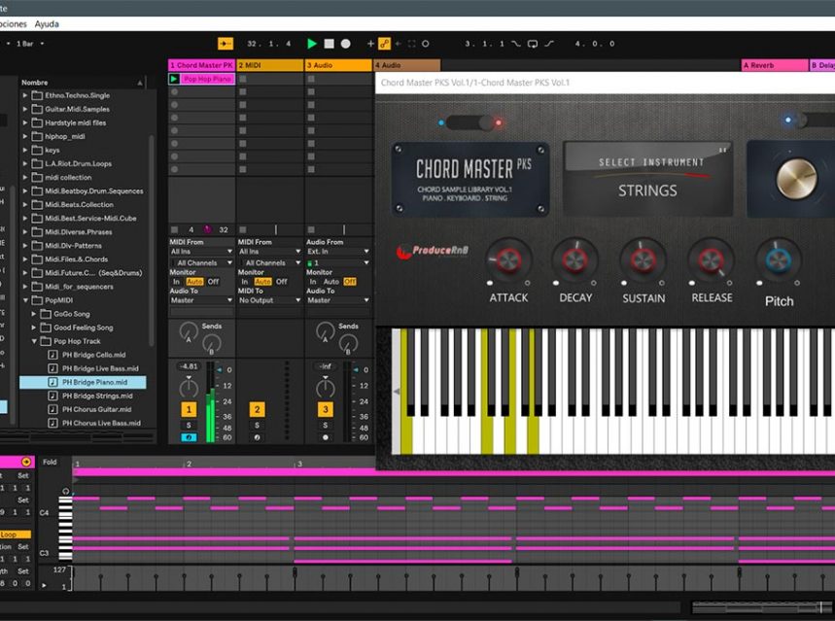Set track 1 Monitor to In

(176, 281)
